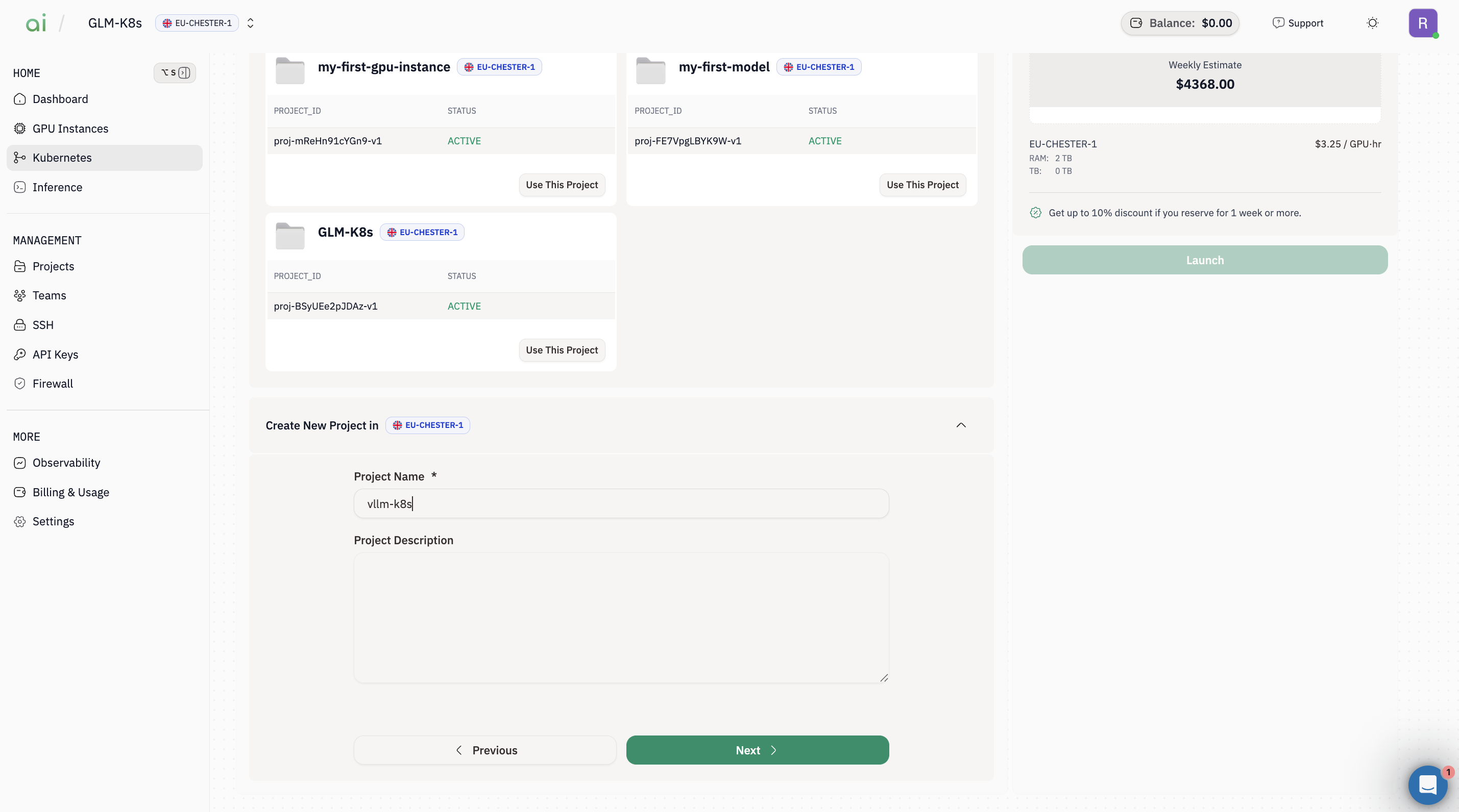This screenshot has height=812, width=1459.
Task: Click the description textarea resize handle
Action: click(x=884, y=677)
